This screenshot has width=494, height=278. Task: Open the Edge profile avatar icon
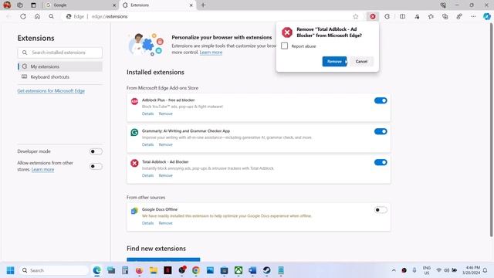point(7,5)
